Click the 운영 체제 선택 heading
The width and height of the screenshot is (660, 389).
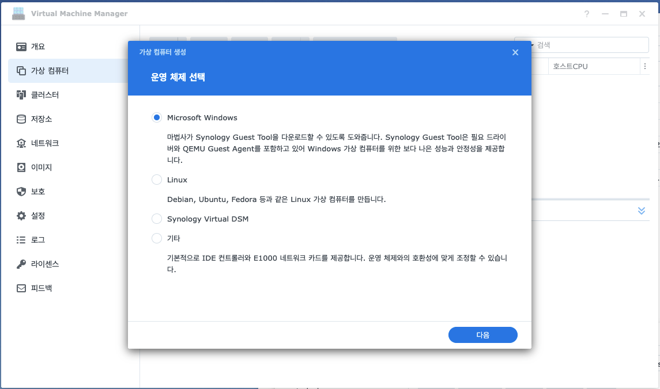[178, 77]
